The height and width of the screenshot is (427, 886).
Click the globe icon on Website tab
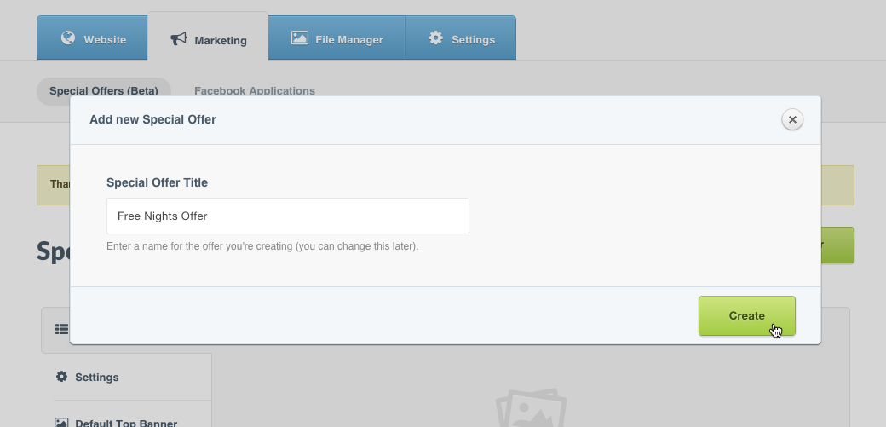coord(68,39)
